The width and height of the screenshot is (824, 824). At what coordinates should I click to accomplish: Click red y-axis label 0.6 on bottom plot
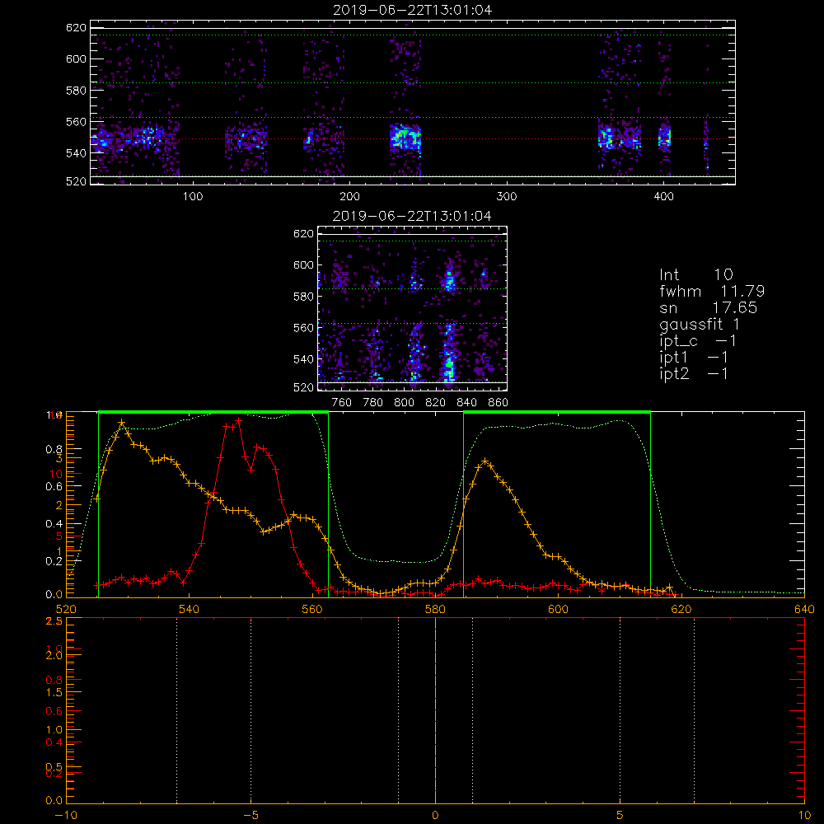click(54, 711)
